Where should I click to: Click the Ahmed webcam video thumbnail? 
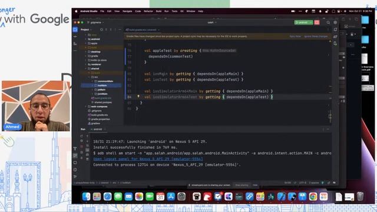coord(36,106)
